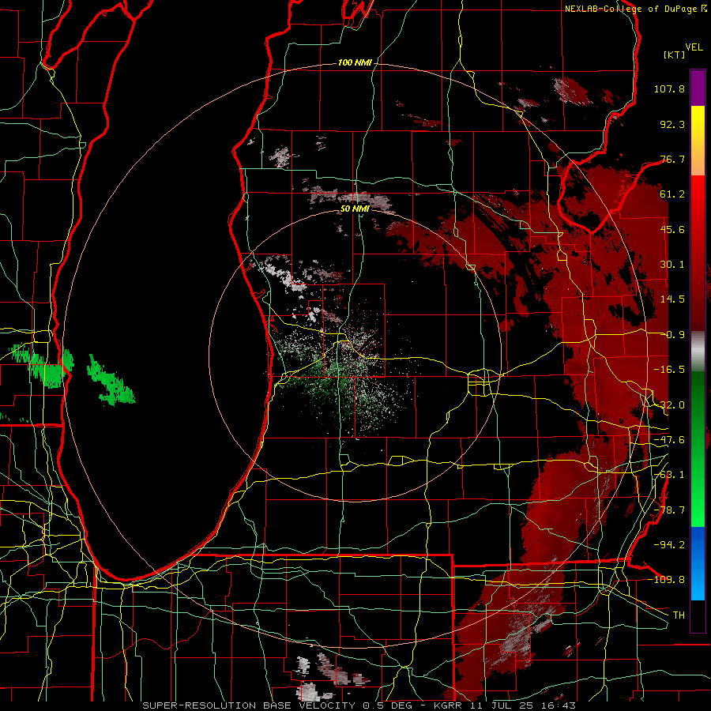Viewport: 711px width, 711px height.
Task: Click the 76.7 velocity scale value
Action: (672, 159)
